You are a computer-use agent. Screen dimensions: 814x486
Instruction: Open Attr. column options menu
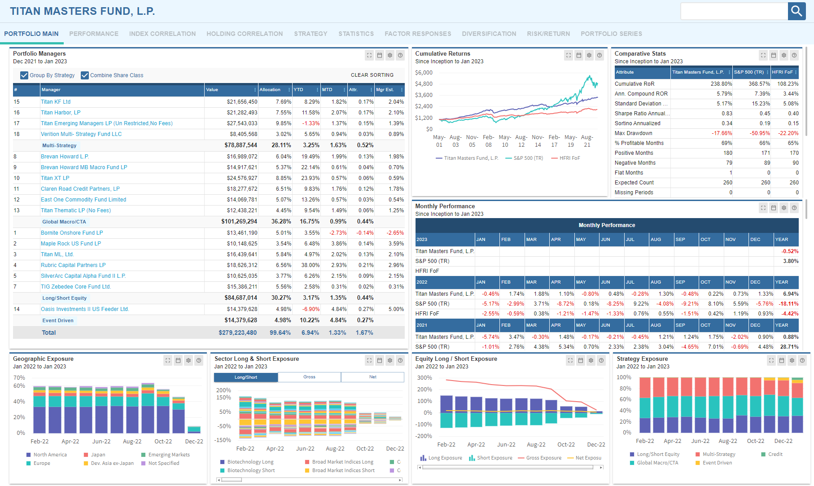coord(372,90)
